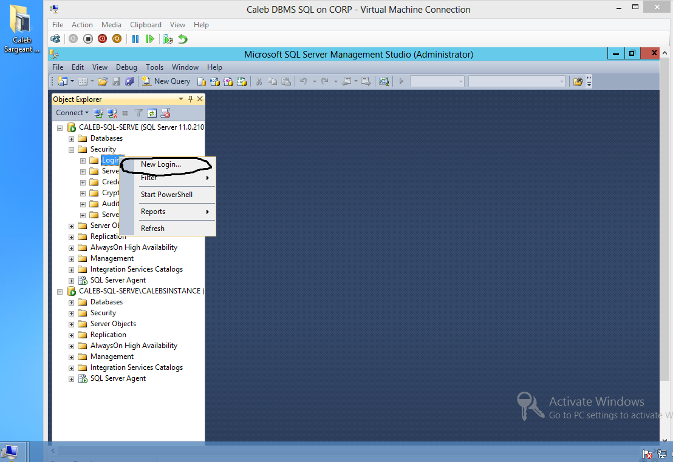Click the Activity Monitor icon
The image size is (673, 462).
(384, 81)
